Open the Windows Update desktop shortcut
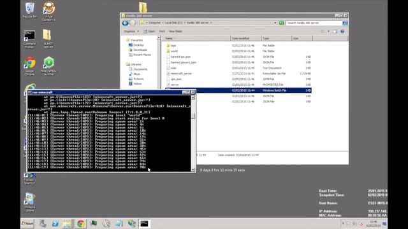The height and width of the screenshot is (229, 408). point(29,202)
